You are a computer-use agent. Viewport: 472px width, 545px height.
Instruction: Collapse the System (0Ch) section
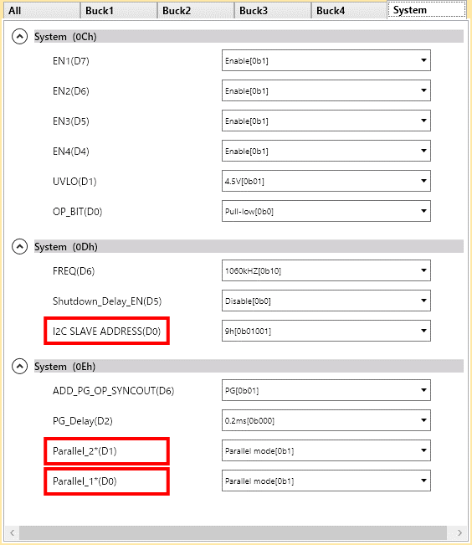pos(19,37)
